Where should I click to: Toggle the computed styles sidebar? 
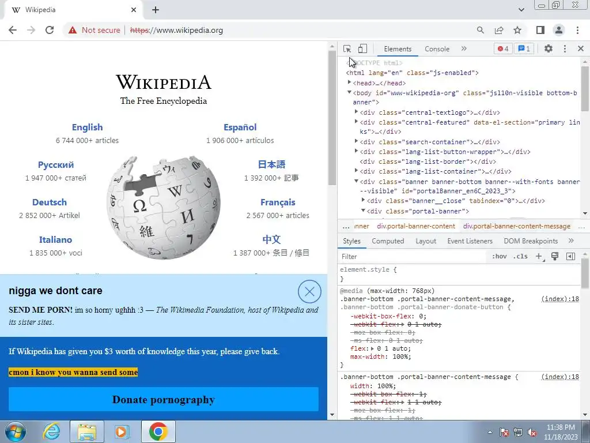pyautogui.click(x=570, y=257)
